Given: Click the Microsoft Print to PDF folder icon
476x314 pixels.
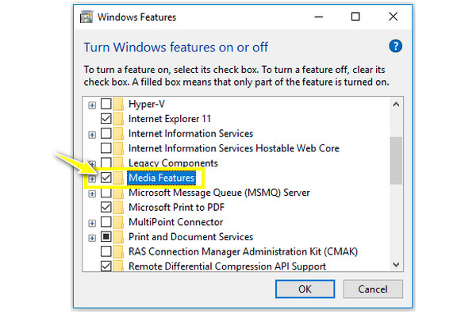Looking at the screenshot, I should [x=118, y=207].
